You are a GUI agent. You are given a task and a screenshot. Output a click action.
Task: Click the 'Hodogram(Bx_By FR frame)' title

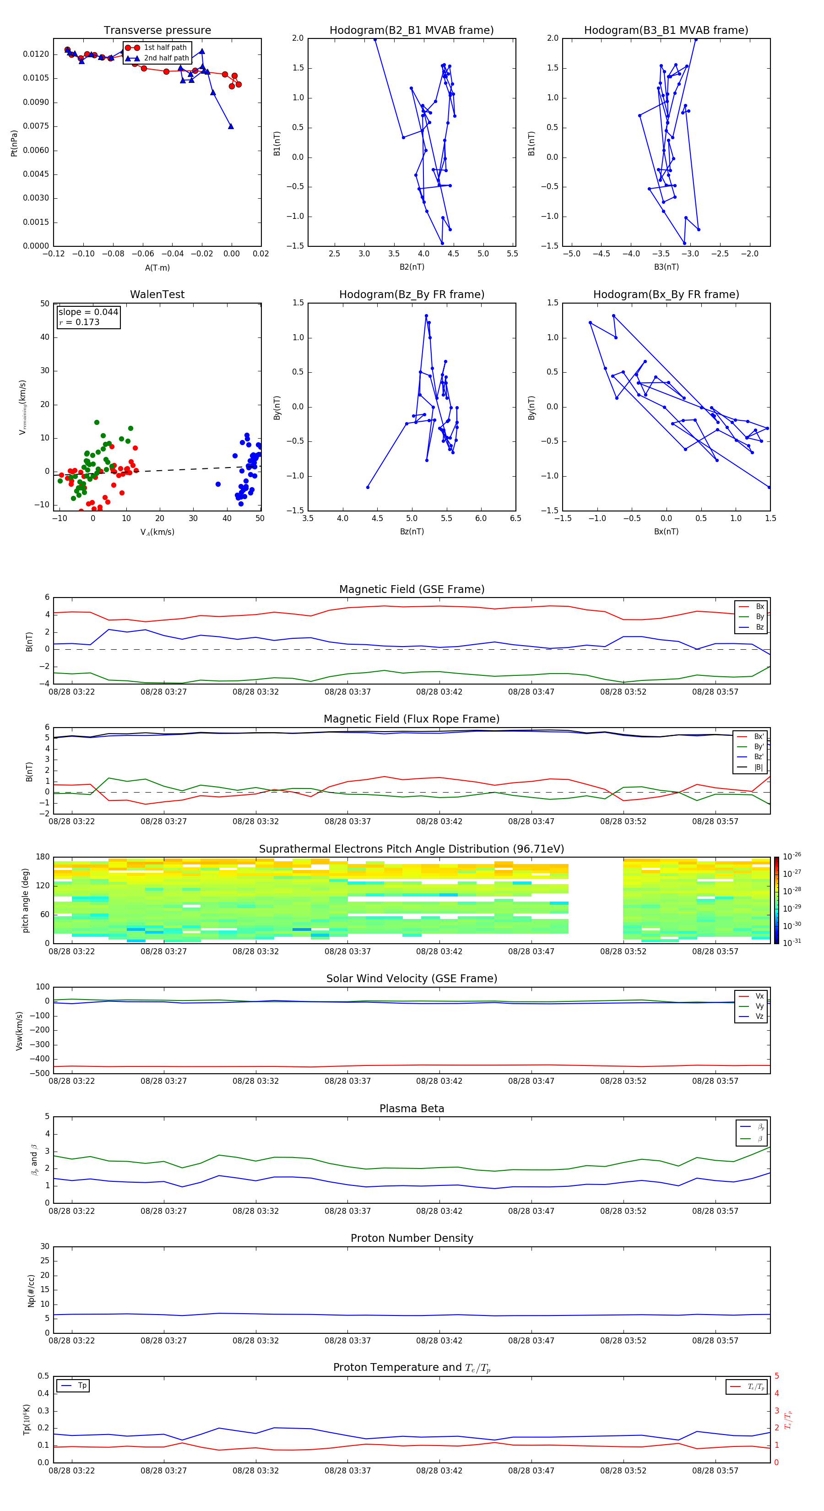pyautogui.click(x=666, y=294)
